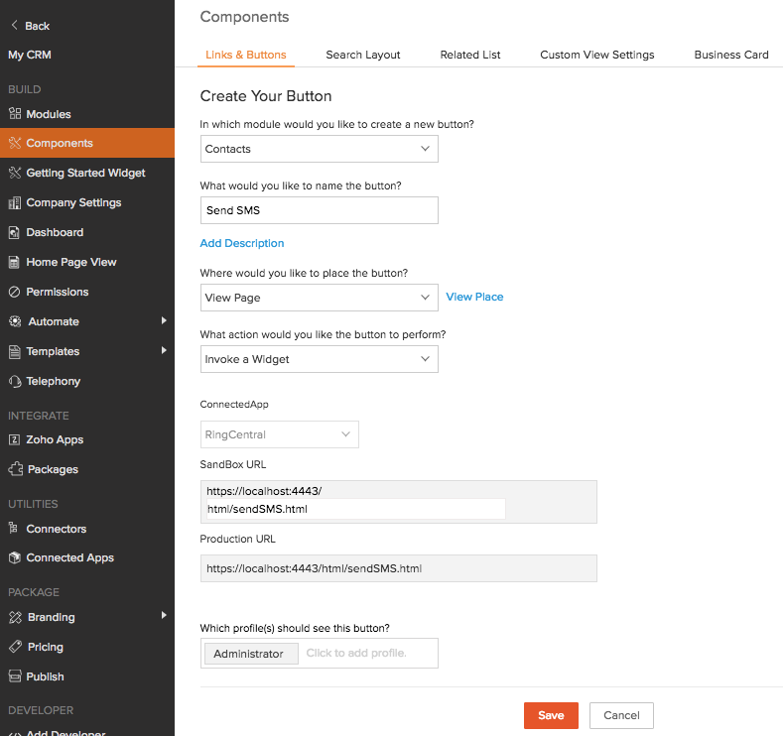The width and height of the screenshot is (783, 736).
Task: Click the button name field containing Send SMS
Action: tap(319, 210)
